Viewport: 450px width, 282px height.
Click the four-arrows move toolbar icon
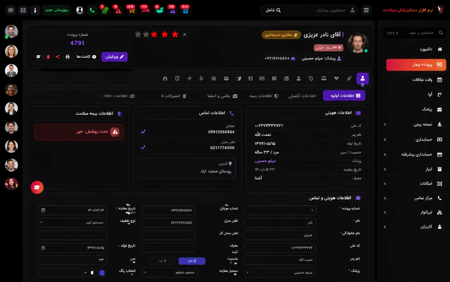tap(189, 79)
